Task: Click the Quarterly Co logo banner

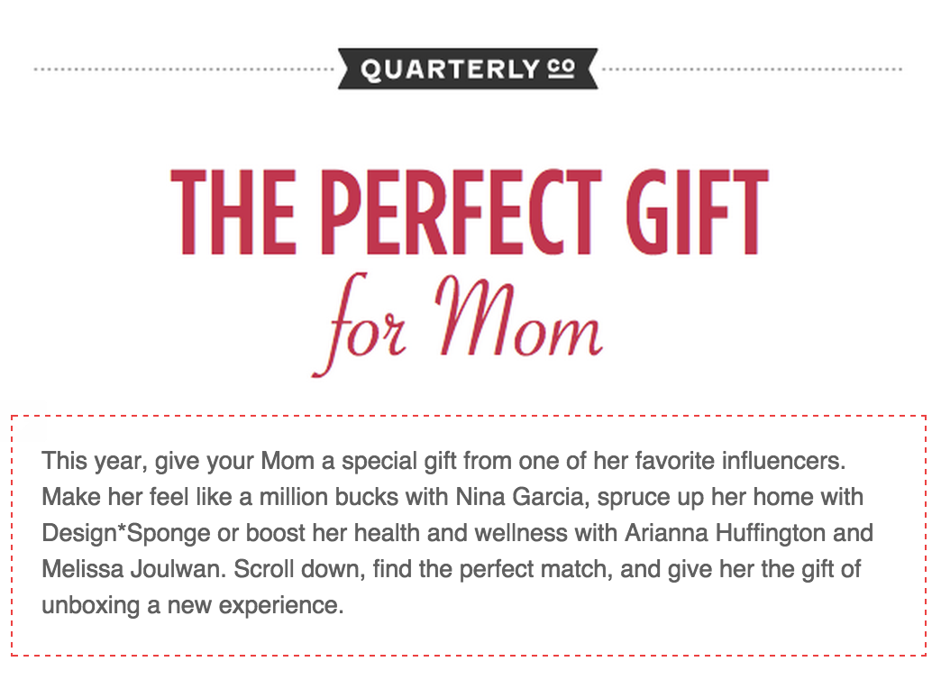Action: pos(468,69)
